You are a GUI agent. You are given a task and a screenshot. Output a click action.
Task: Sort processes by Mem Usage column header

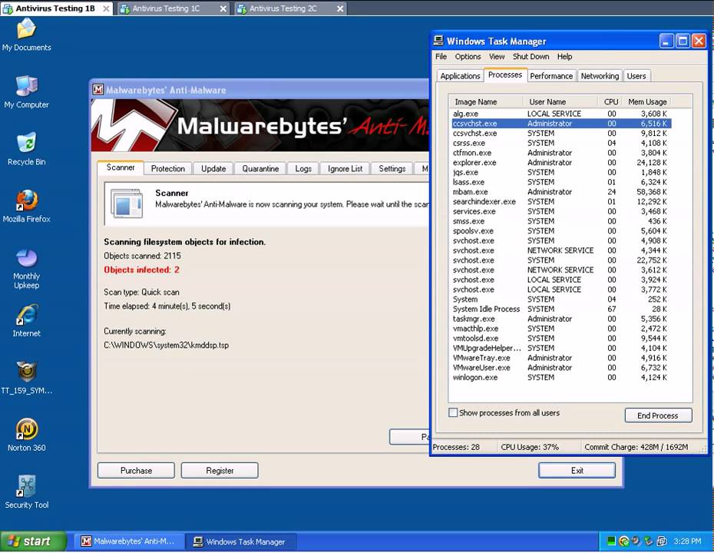(646, 101)
